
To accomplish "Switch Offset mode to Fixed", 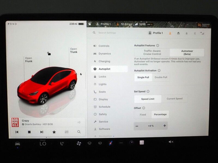I will tap(142, 114).
